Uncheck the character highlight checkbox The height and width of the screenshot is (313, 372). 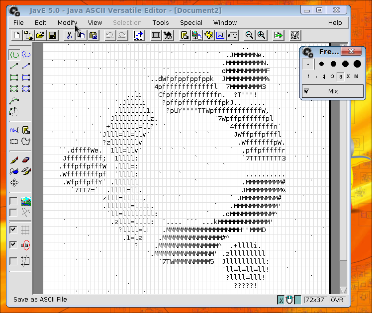(13, 245)
